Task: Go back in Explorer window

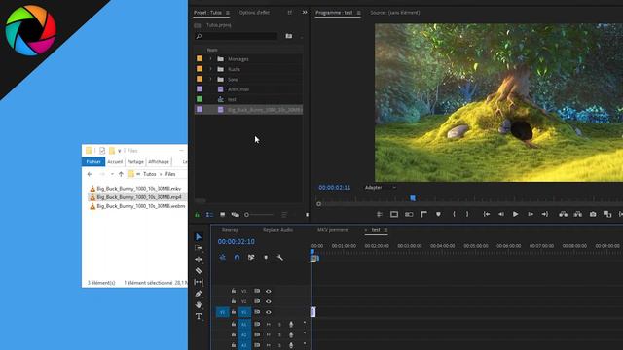Action: 90,174
